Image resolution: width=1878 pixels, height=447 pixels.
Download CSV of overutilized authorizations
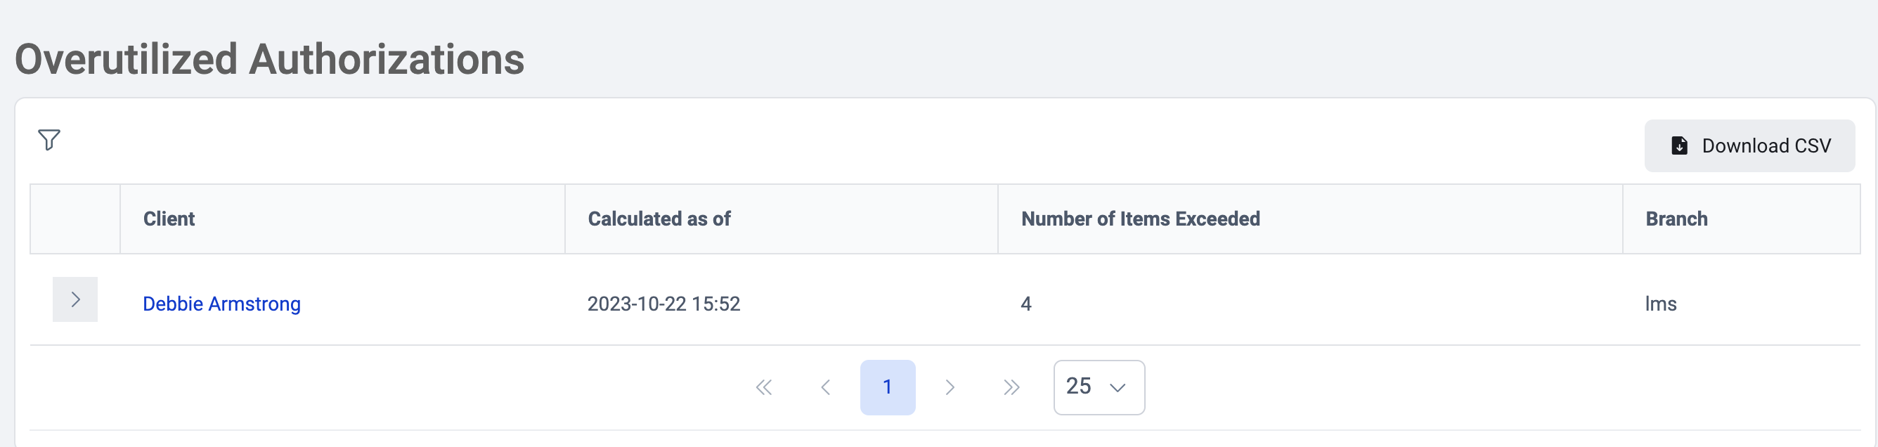[x=1749, y=146]
